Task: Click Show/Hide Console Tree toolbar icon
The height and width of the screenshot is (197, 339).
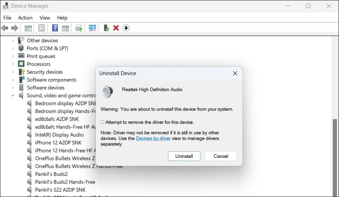Action: click(28, 28)
